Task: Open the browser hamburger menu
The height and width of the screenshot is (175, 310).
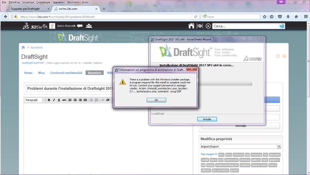Action: 306,17
